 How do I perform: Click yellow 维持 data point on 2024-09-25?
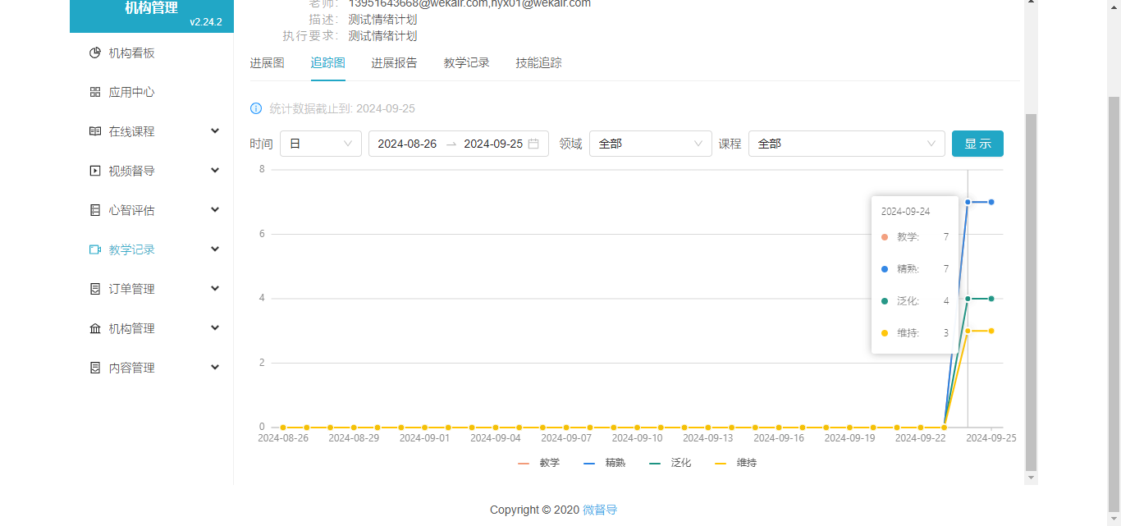pyautogui.click(x=991, y=331)
